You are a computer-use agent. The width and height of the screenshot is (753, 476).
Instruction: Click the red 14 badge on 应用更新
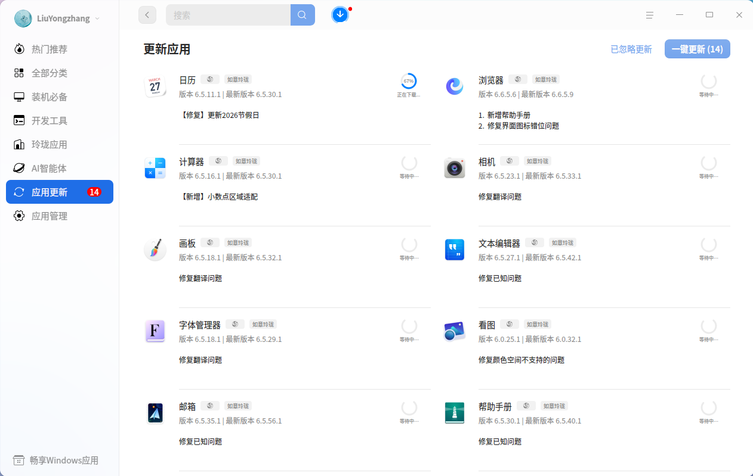point(94,192)
